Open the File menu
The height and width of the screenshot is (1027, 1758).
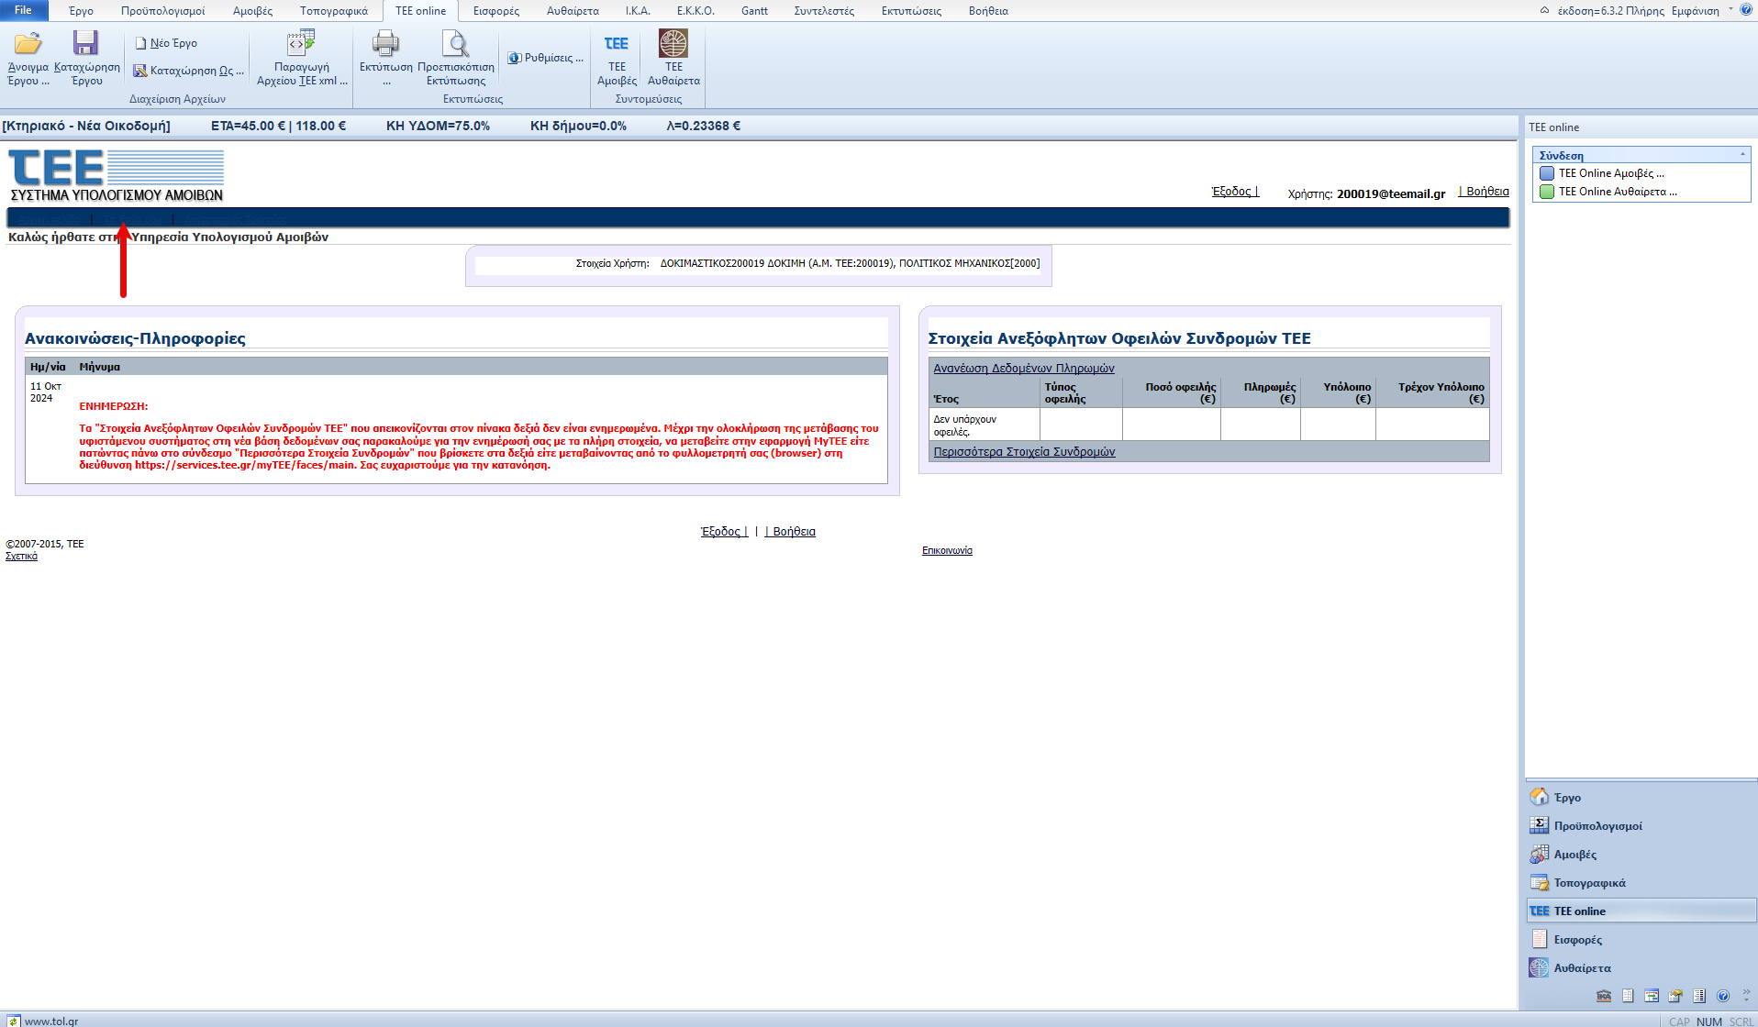(23, 10)
